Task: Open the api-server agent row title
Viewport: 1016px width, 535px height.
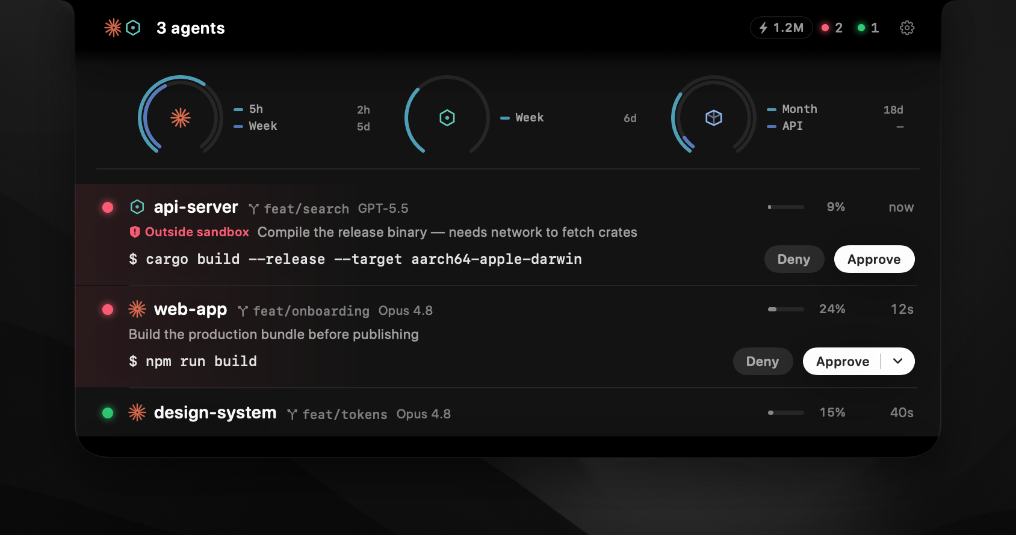Action: [196, 207]
